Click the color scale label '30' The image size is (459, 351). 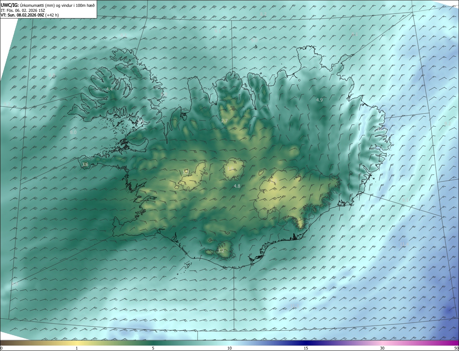point(382,348)
